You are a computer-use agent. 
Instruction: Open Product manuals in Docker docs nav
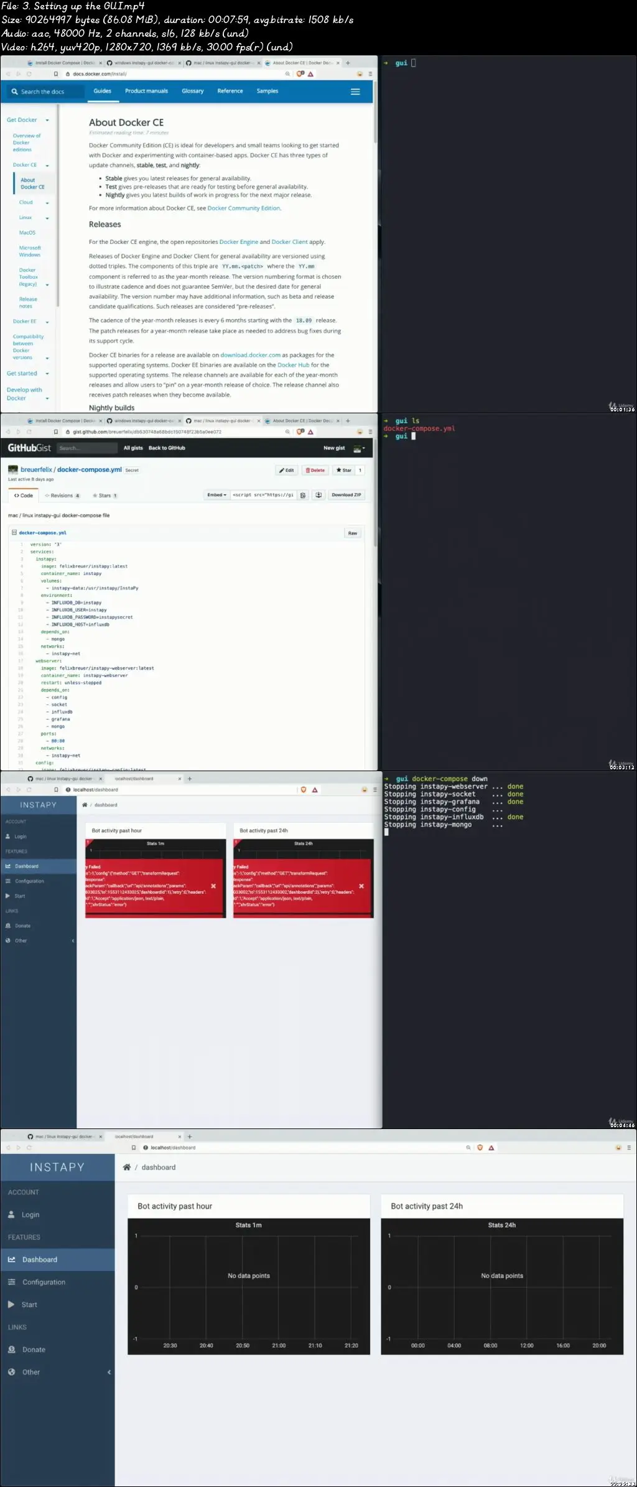click(x=146, y=91)
